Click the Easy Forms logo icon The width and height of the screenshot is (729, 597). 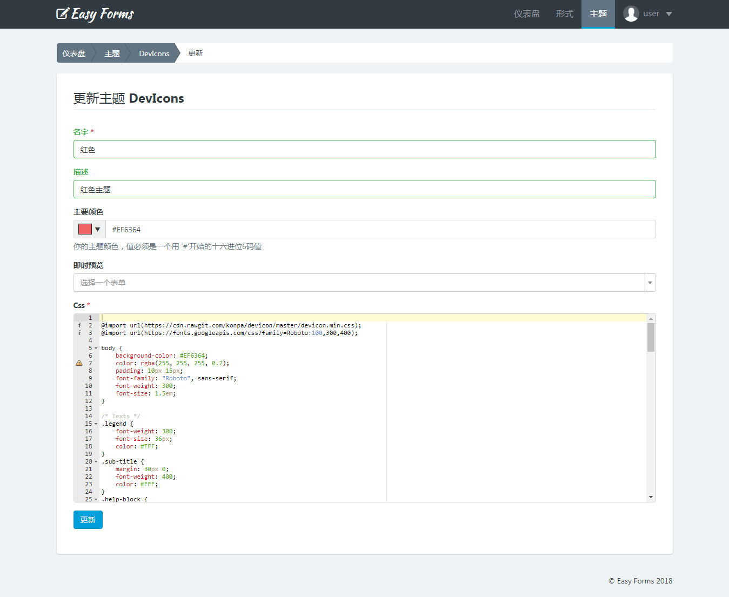point(63,14)
